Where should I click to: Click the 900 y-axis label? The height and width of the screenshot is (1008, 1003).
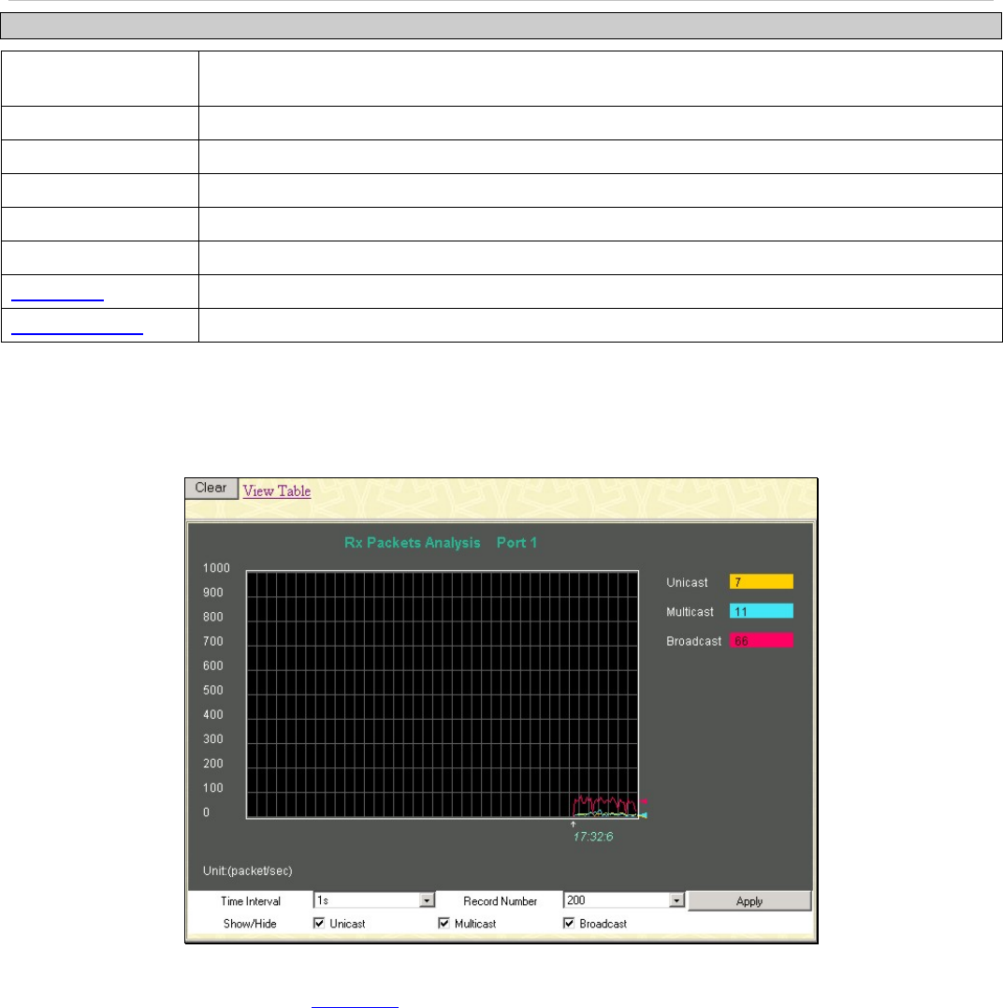tap(213, 592)
